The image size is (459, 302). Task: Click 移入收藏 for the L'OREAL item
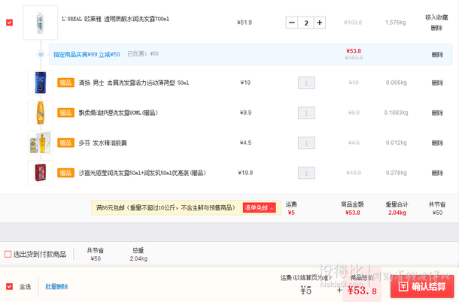[x=436, y=17]
